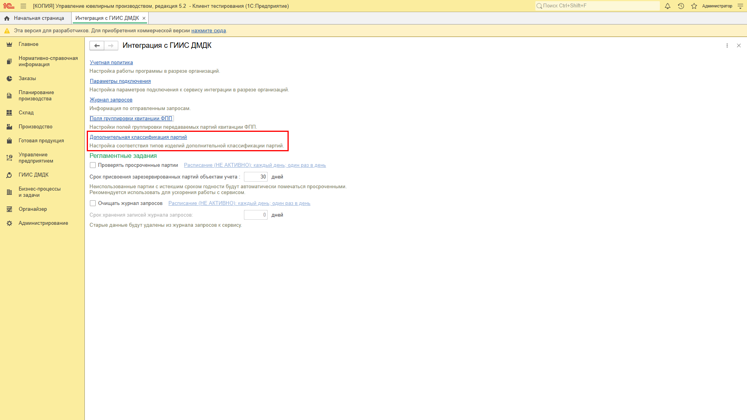Viewport: 747px width, 420px height.
Task: Close the form with the X button
Action: (739, 45)
